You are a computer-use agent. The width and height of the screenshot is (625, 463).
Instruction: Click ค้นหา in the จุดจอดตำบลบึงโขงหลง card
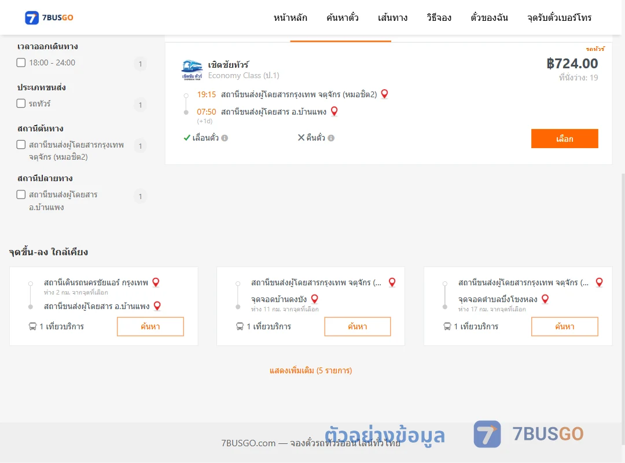[564, 326]
